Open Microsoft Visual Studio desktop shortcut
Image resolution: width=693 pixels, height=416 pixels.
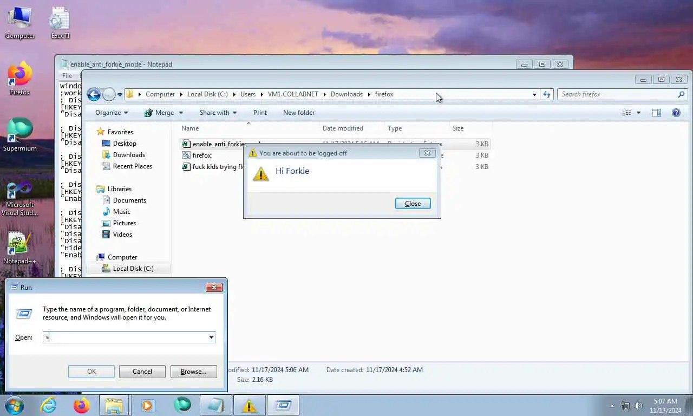[20, 198]
